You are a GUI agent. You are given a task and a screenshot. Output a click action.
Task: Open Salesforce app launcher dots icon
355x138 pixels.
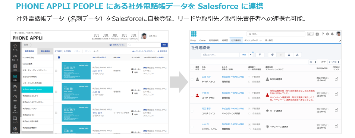(194, 34)
